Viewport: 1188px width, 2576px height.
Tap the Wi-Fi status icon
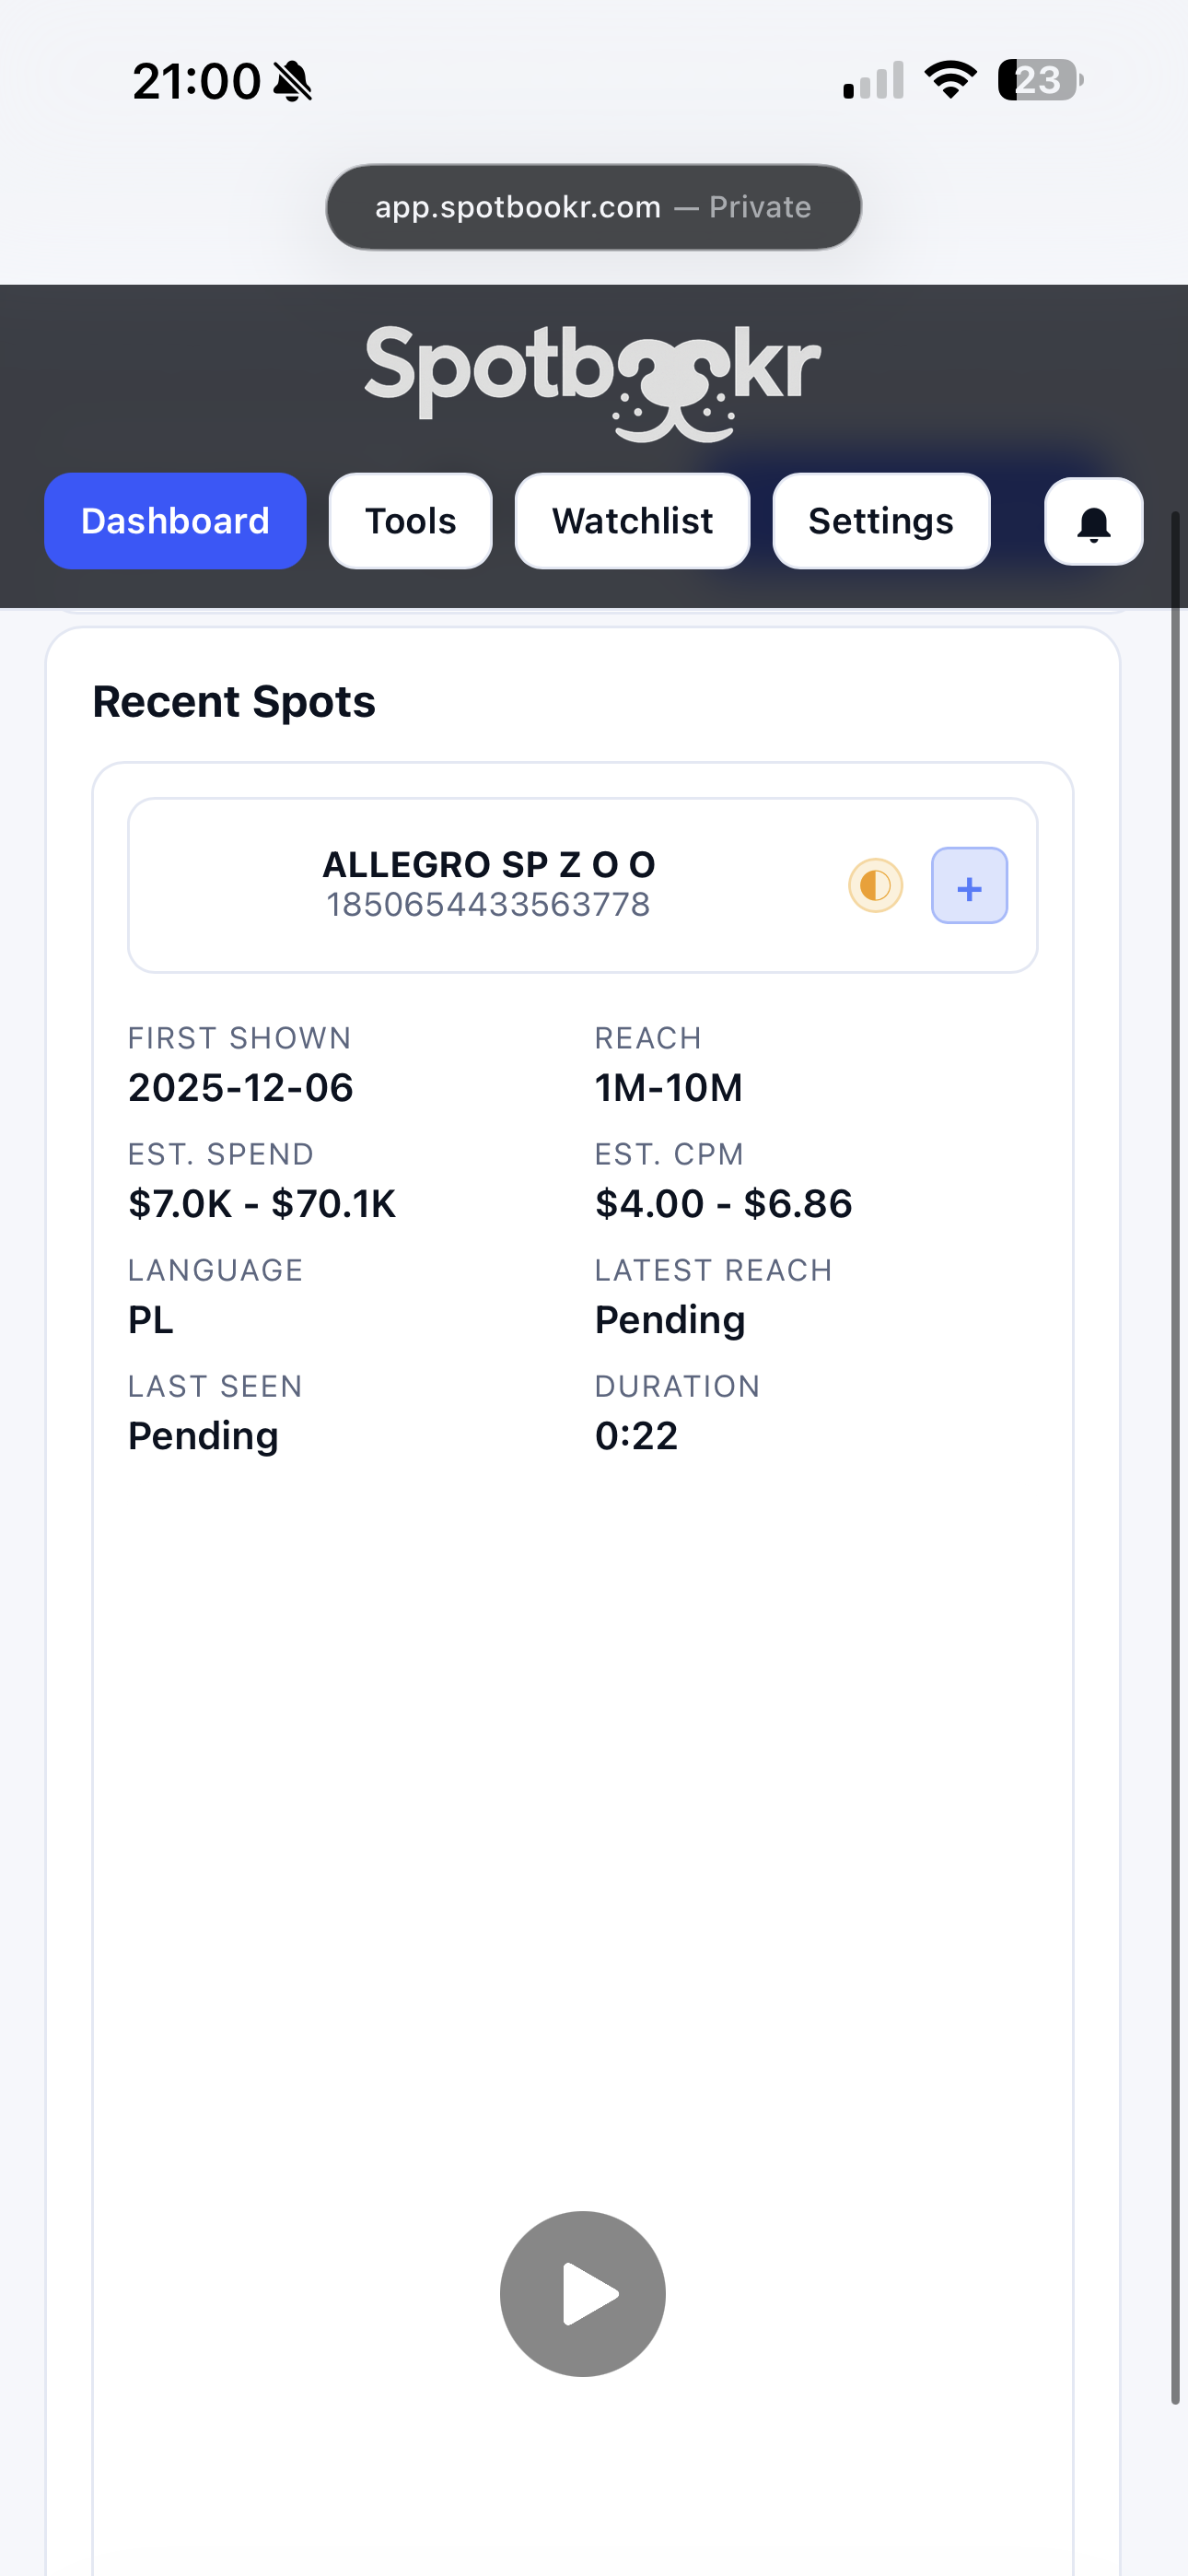click(x=949, y=80)
